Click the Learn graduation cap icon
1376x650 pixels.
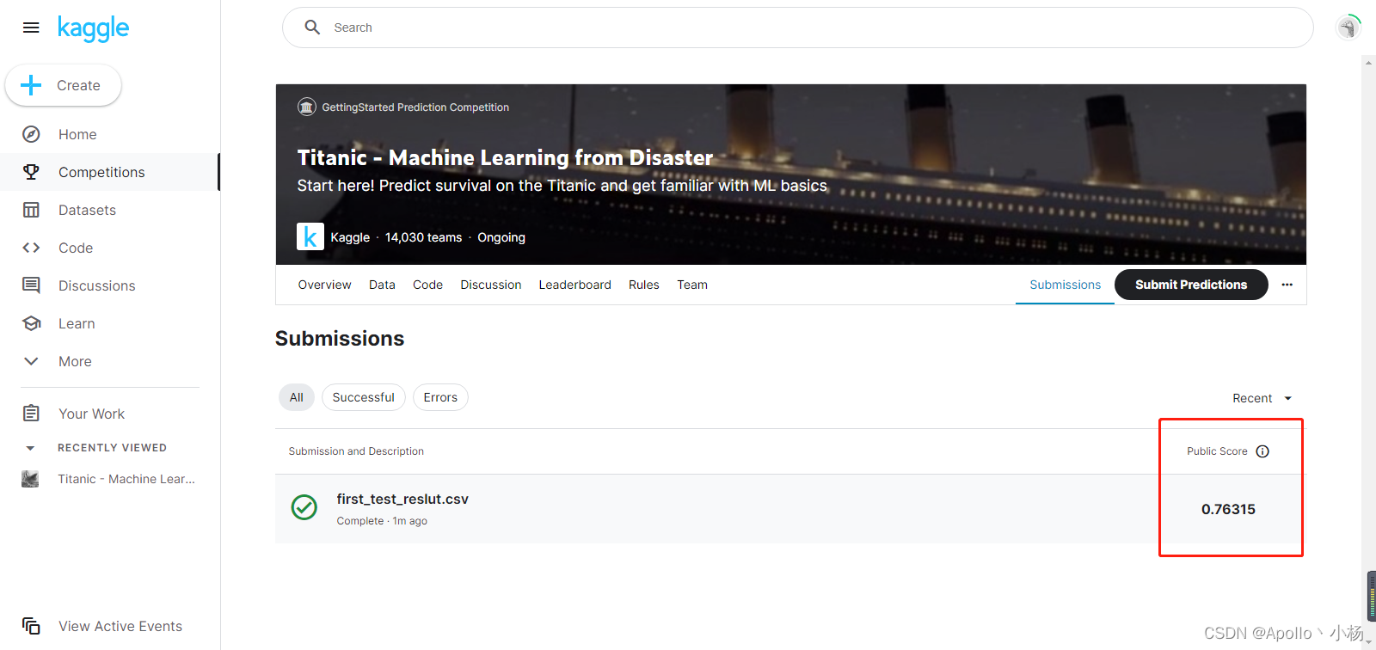31,323
